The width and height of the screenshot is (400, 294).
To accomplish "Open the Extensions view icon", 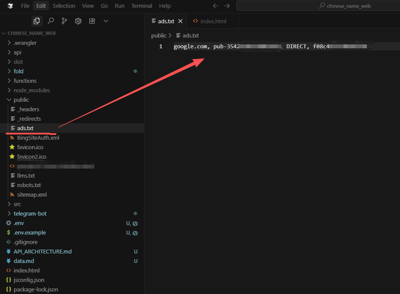I will [x=92, y=21].
